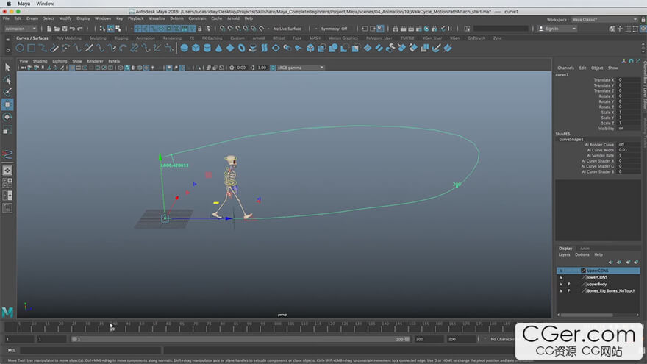
Task: Switch to the Poly Modeling shelf tab
Action: 69,38
